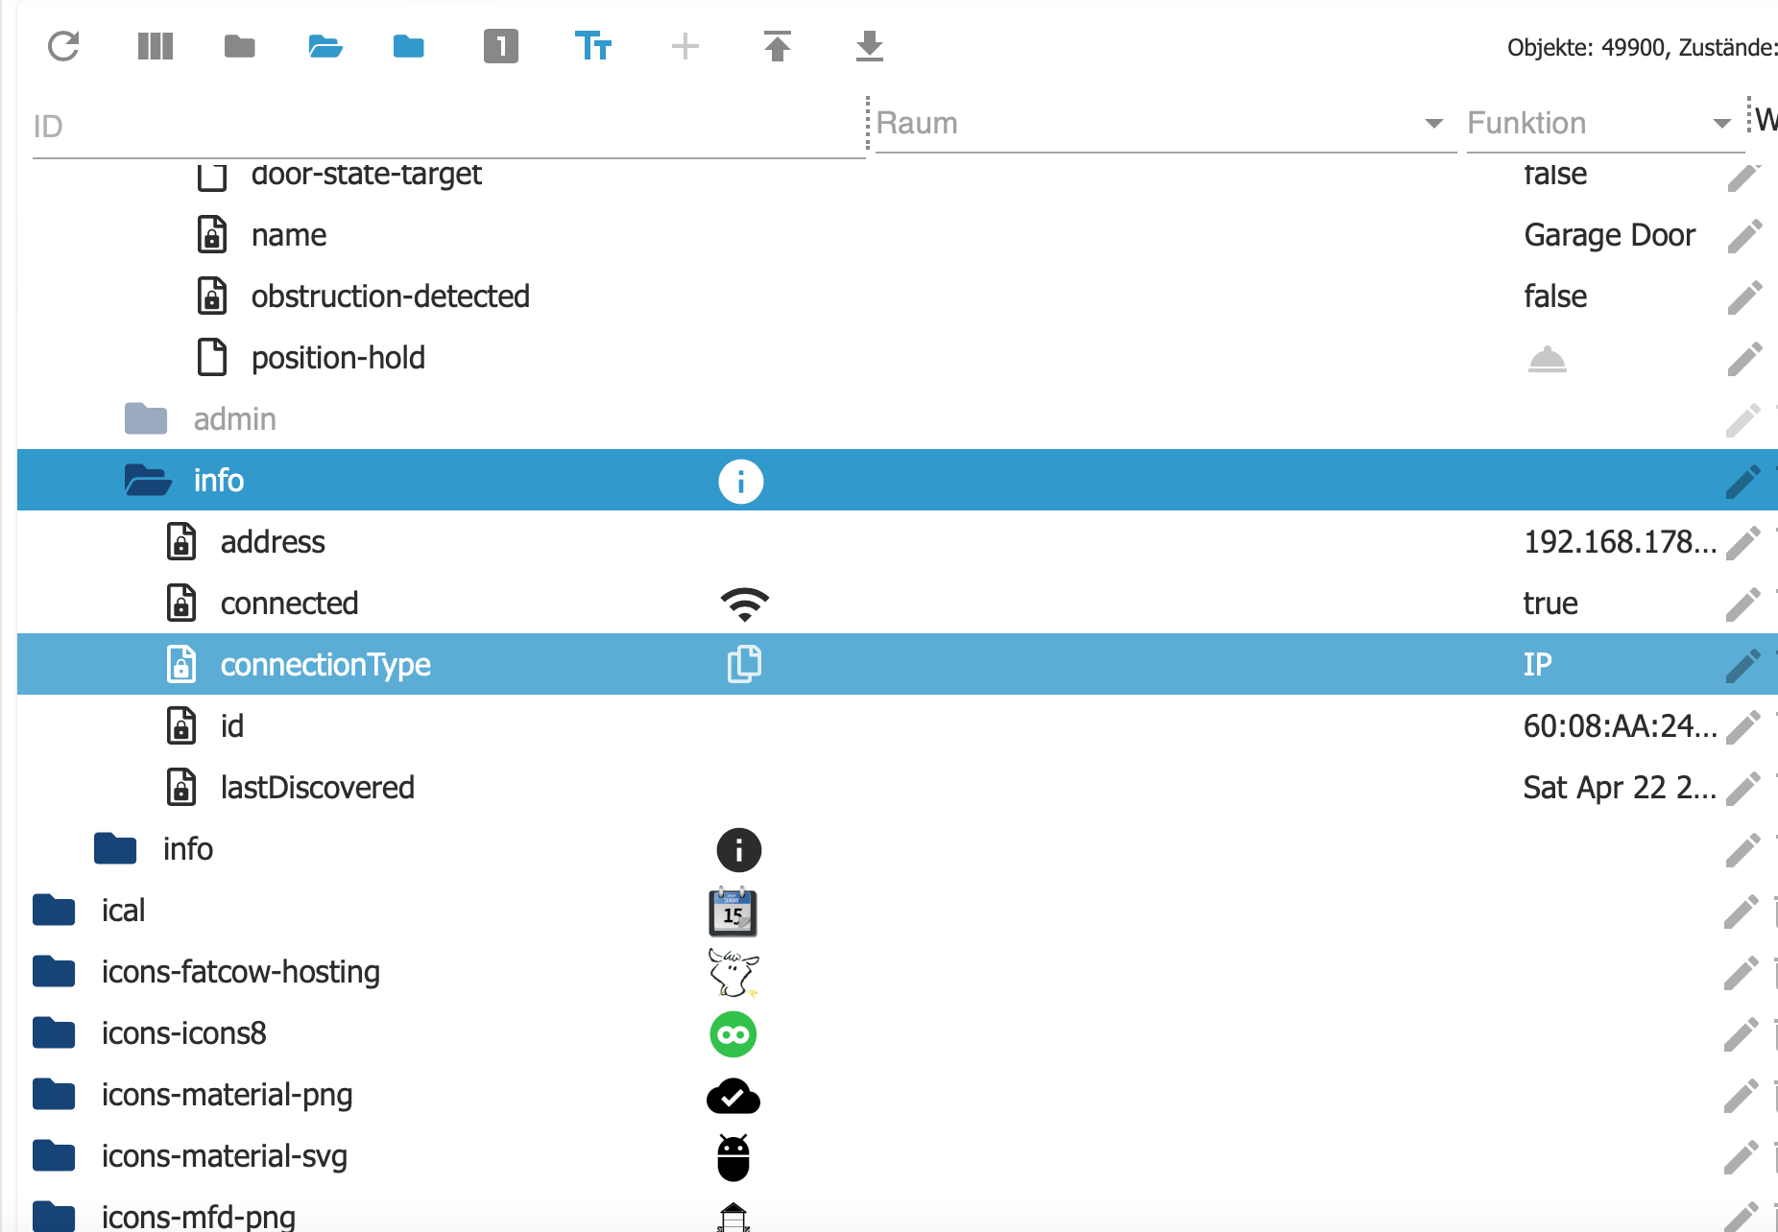The width and height of the screenshot is (1778, 1232).
Task: Edit the ical adapter entry
Action: (x=1741, y=911)
